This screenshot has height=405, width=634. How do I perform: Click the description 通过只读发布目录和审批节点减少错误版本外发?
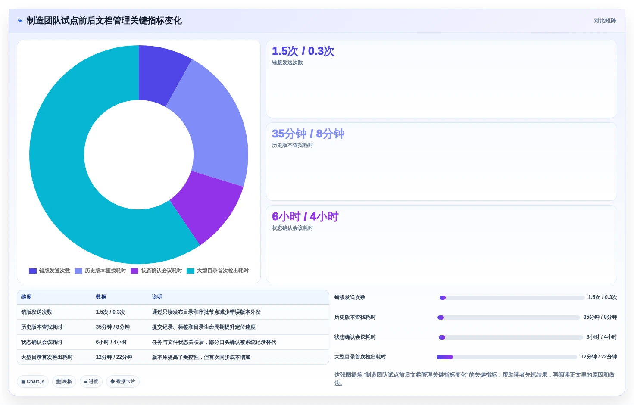click(206, 312)
